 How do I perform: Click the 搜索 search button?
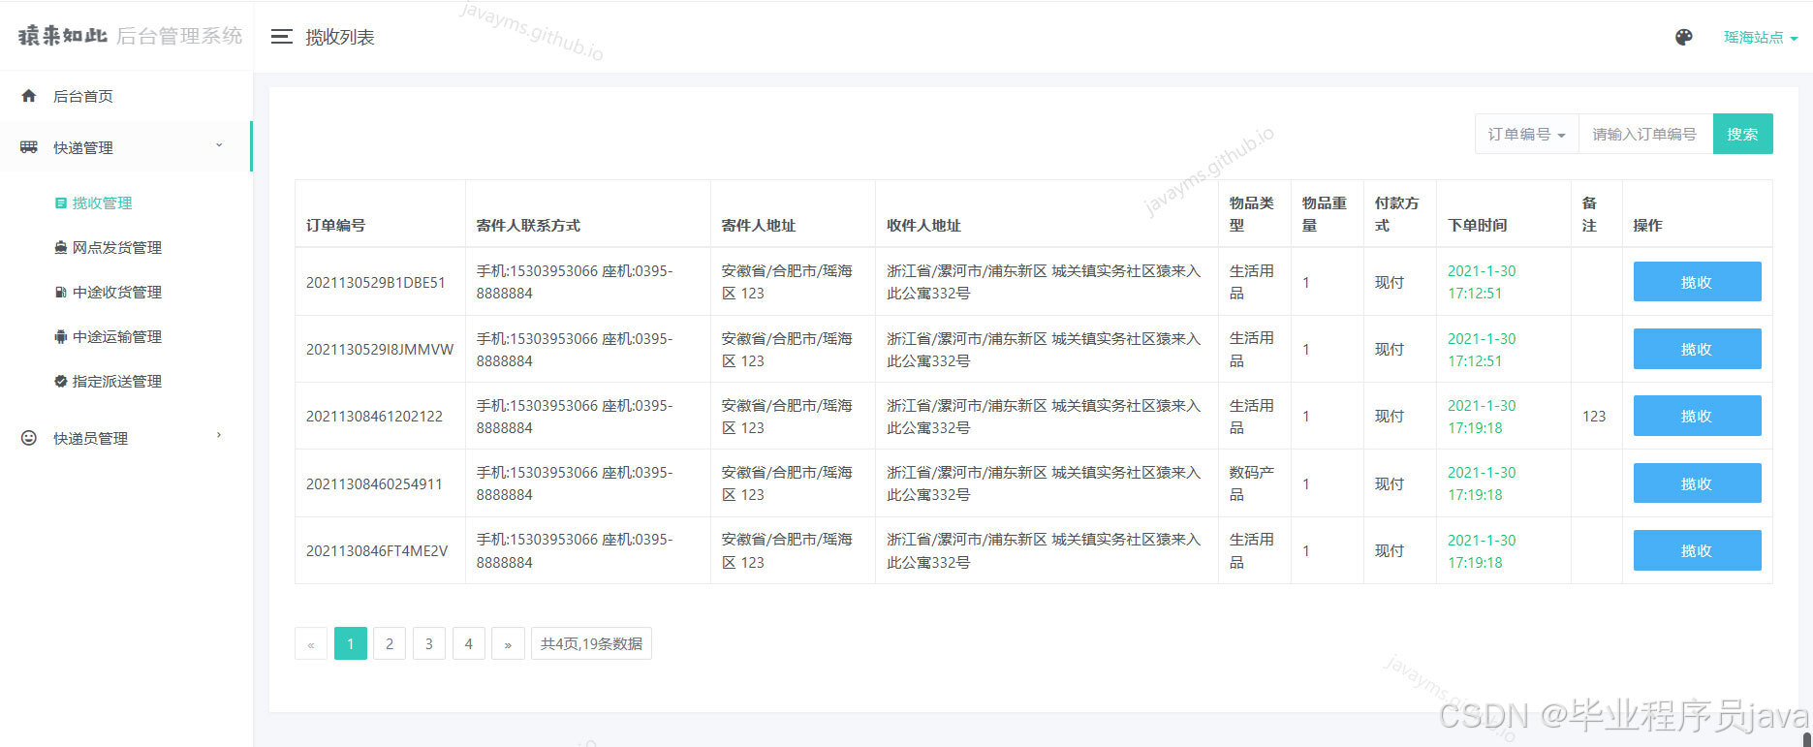pos(1742,134)
